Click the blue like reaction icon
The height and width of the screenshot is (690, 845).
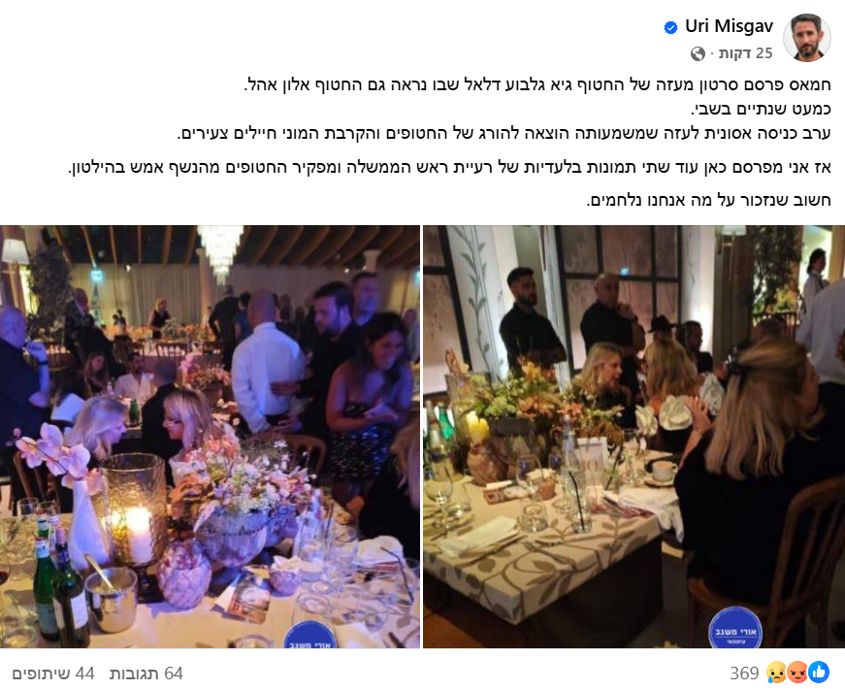pyautogui.click(x=819, y=673)
